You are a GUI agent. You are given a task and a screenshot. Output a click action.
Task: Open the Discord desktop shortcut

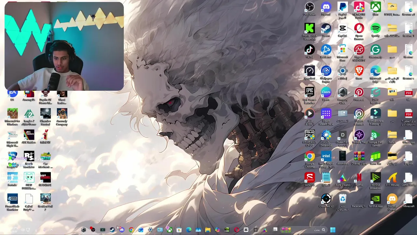[x=326, y=9]
